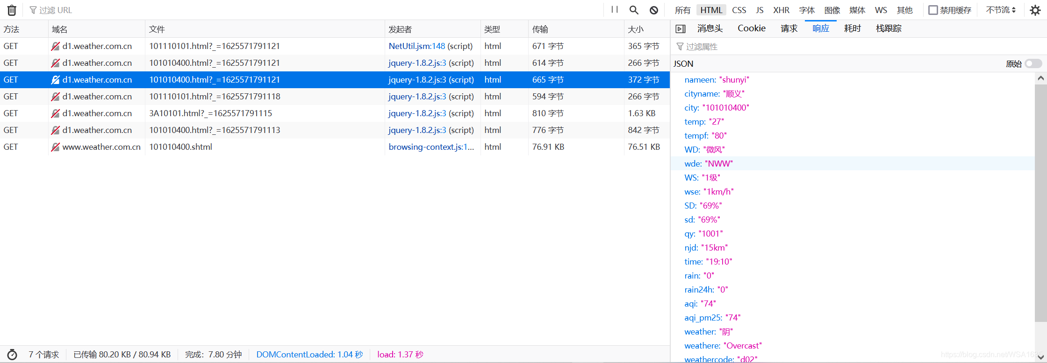Sort by the 域名 column header
The height and width of the screenshot is (363, 1047).
click(x=97, y=29)
